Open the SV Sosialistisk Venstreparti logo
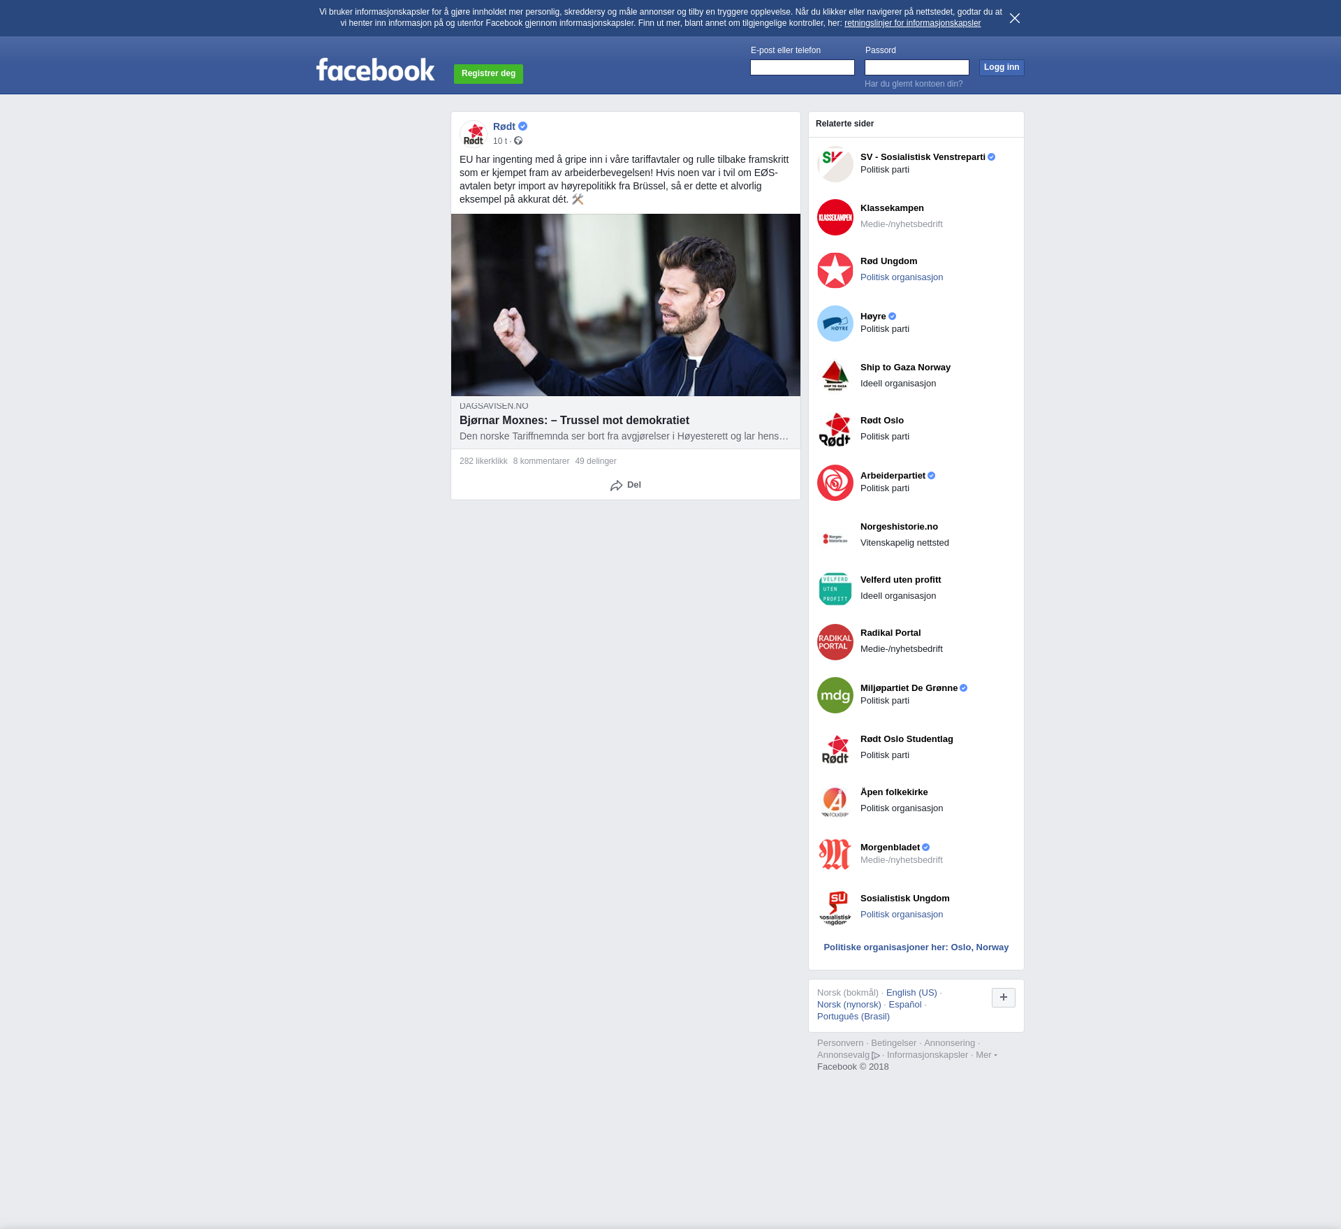Viewport: 1341px width, 1229px height. point(835,164)
